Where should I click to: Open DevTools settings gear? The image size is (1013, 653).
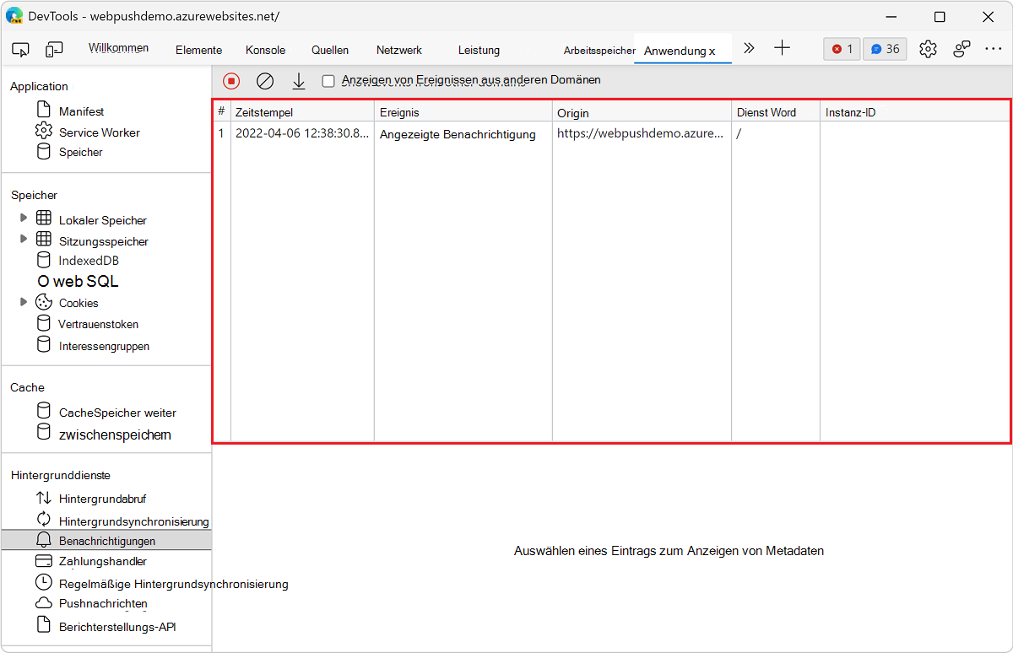coord(928,49)
